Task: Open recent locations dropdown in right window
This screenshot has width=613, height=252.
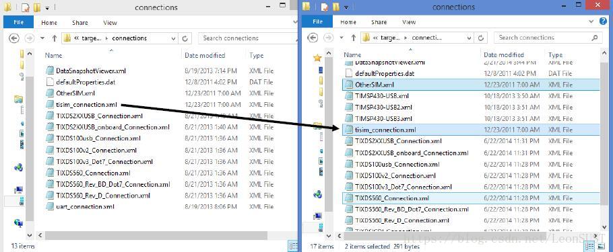Action: [x=342, y=38]
